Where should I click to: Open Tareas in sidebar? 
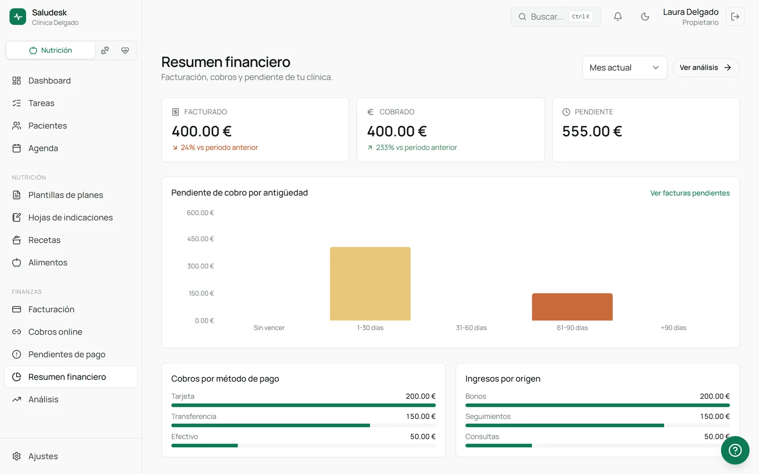click(x=71, y=103)
